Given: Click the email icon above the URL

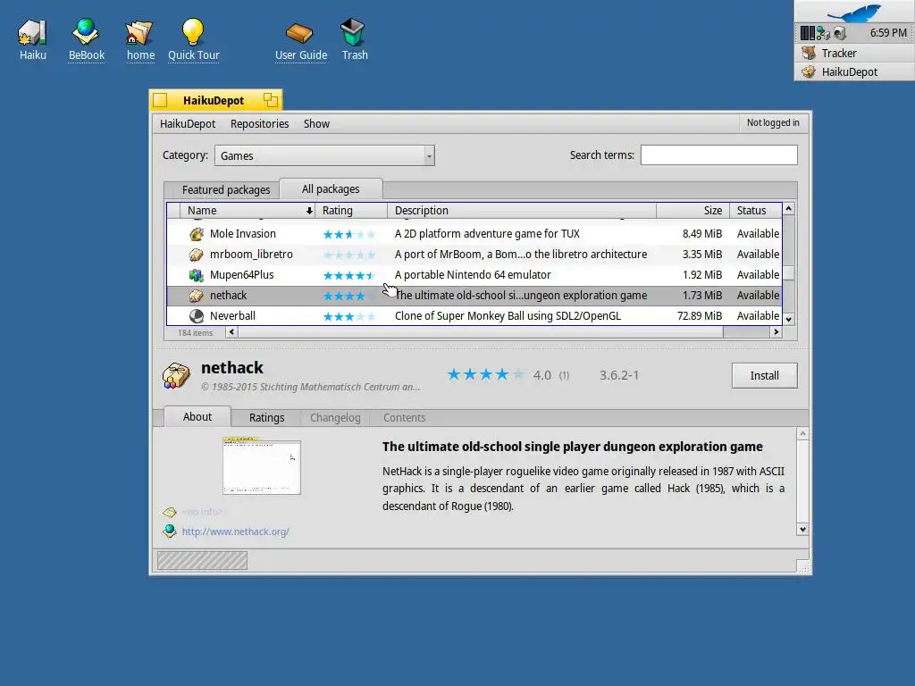Looking at the screenshot, I should 170,512.
